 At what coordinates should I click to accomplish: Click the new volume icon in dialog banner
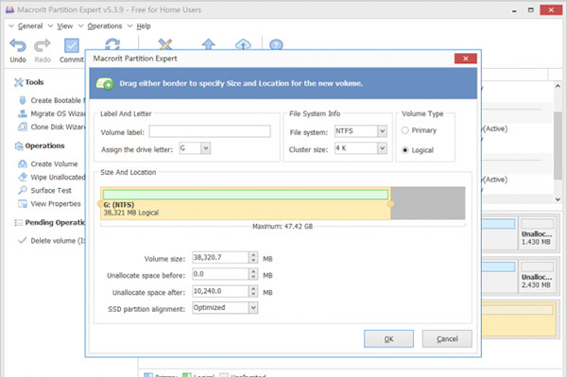(x=105, y=83)
